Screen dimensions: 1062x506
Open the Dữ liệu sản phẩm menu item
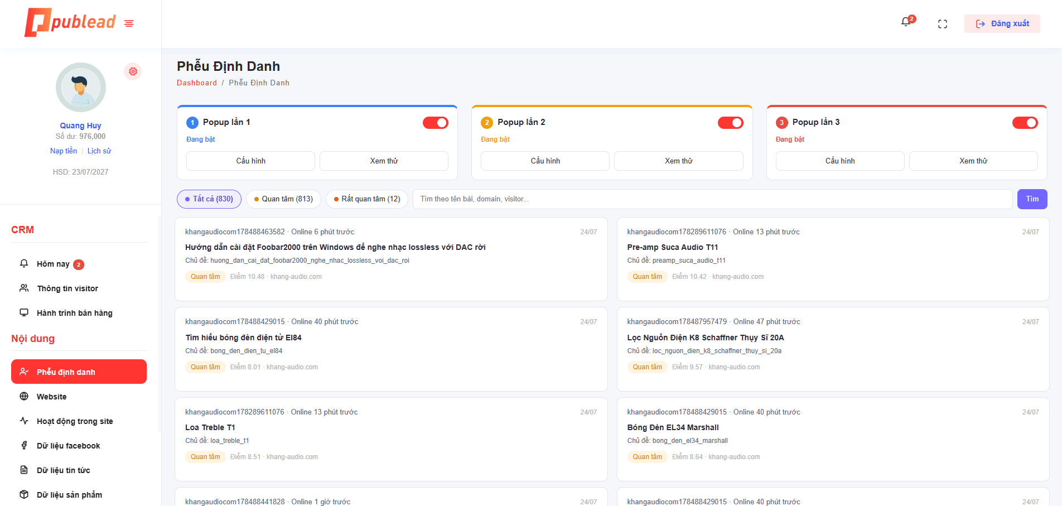[79, 495]
